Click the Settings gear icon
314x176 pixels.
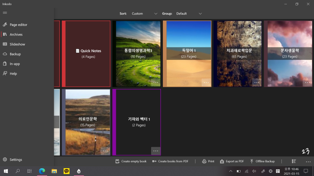5,160
